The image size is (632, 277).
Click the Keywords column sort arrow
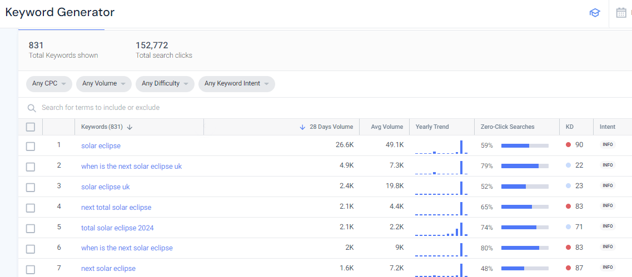point(130,127)
